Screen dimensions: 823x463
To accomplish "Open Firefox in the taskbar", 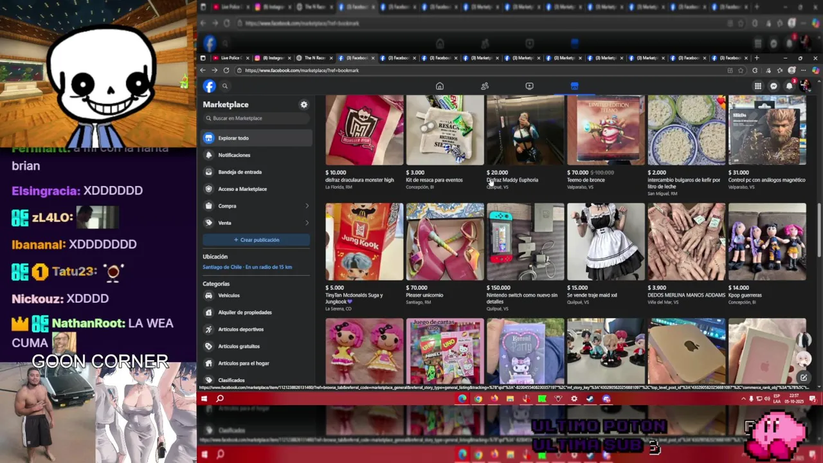I will coord(494,399).
